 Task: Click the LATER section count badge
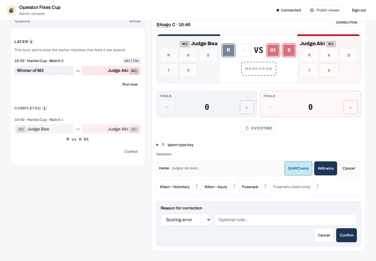coord(31,42)
